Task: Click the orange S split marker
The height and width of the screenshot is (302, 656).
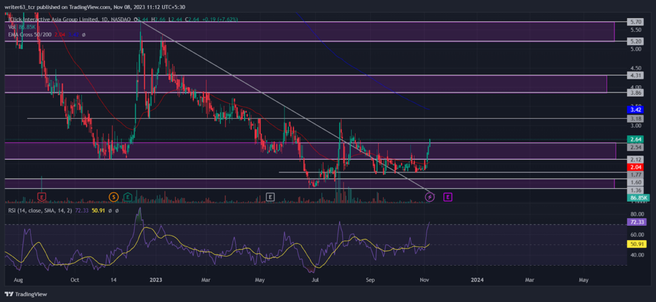Action: click(113, 196)
